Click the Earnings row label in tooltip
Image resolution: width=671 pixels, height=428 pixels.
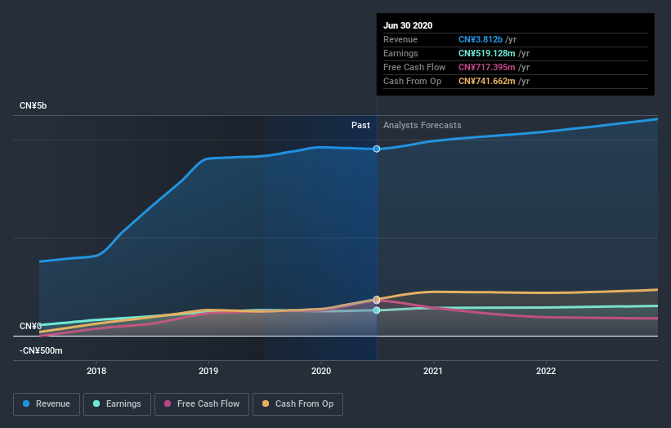400,53
